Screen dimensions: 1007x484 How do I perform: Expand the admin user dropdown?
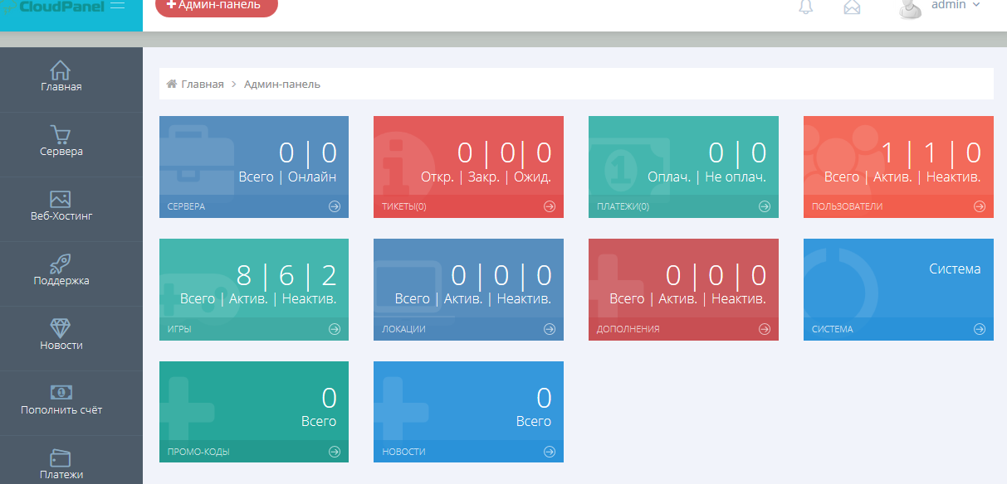(x=942, y=6)
